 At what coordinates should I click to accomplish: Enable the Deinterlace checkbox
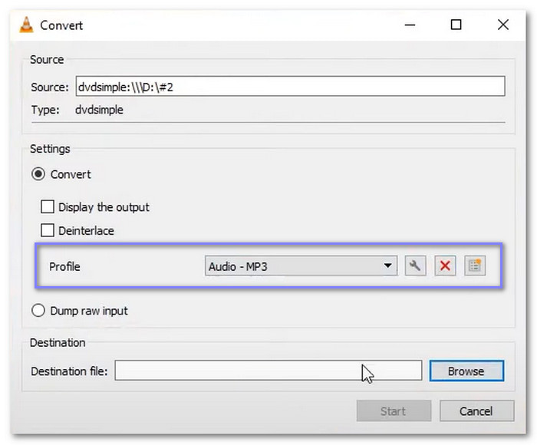click(48, 230)
